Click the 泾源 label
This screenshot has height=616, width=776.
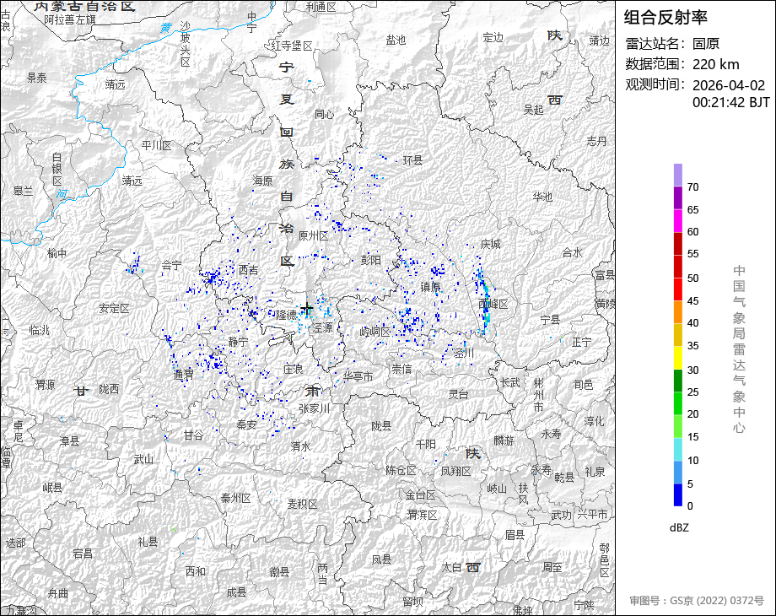point(323,327)
